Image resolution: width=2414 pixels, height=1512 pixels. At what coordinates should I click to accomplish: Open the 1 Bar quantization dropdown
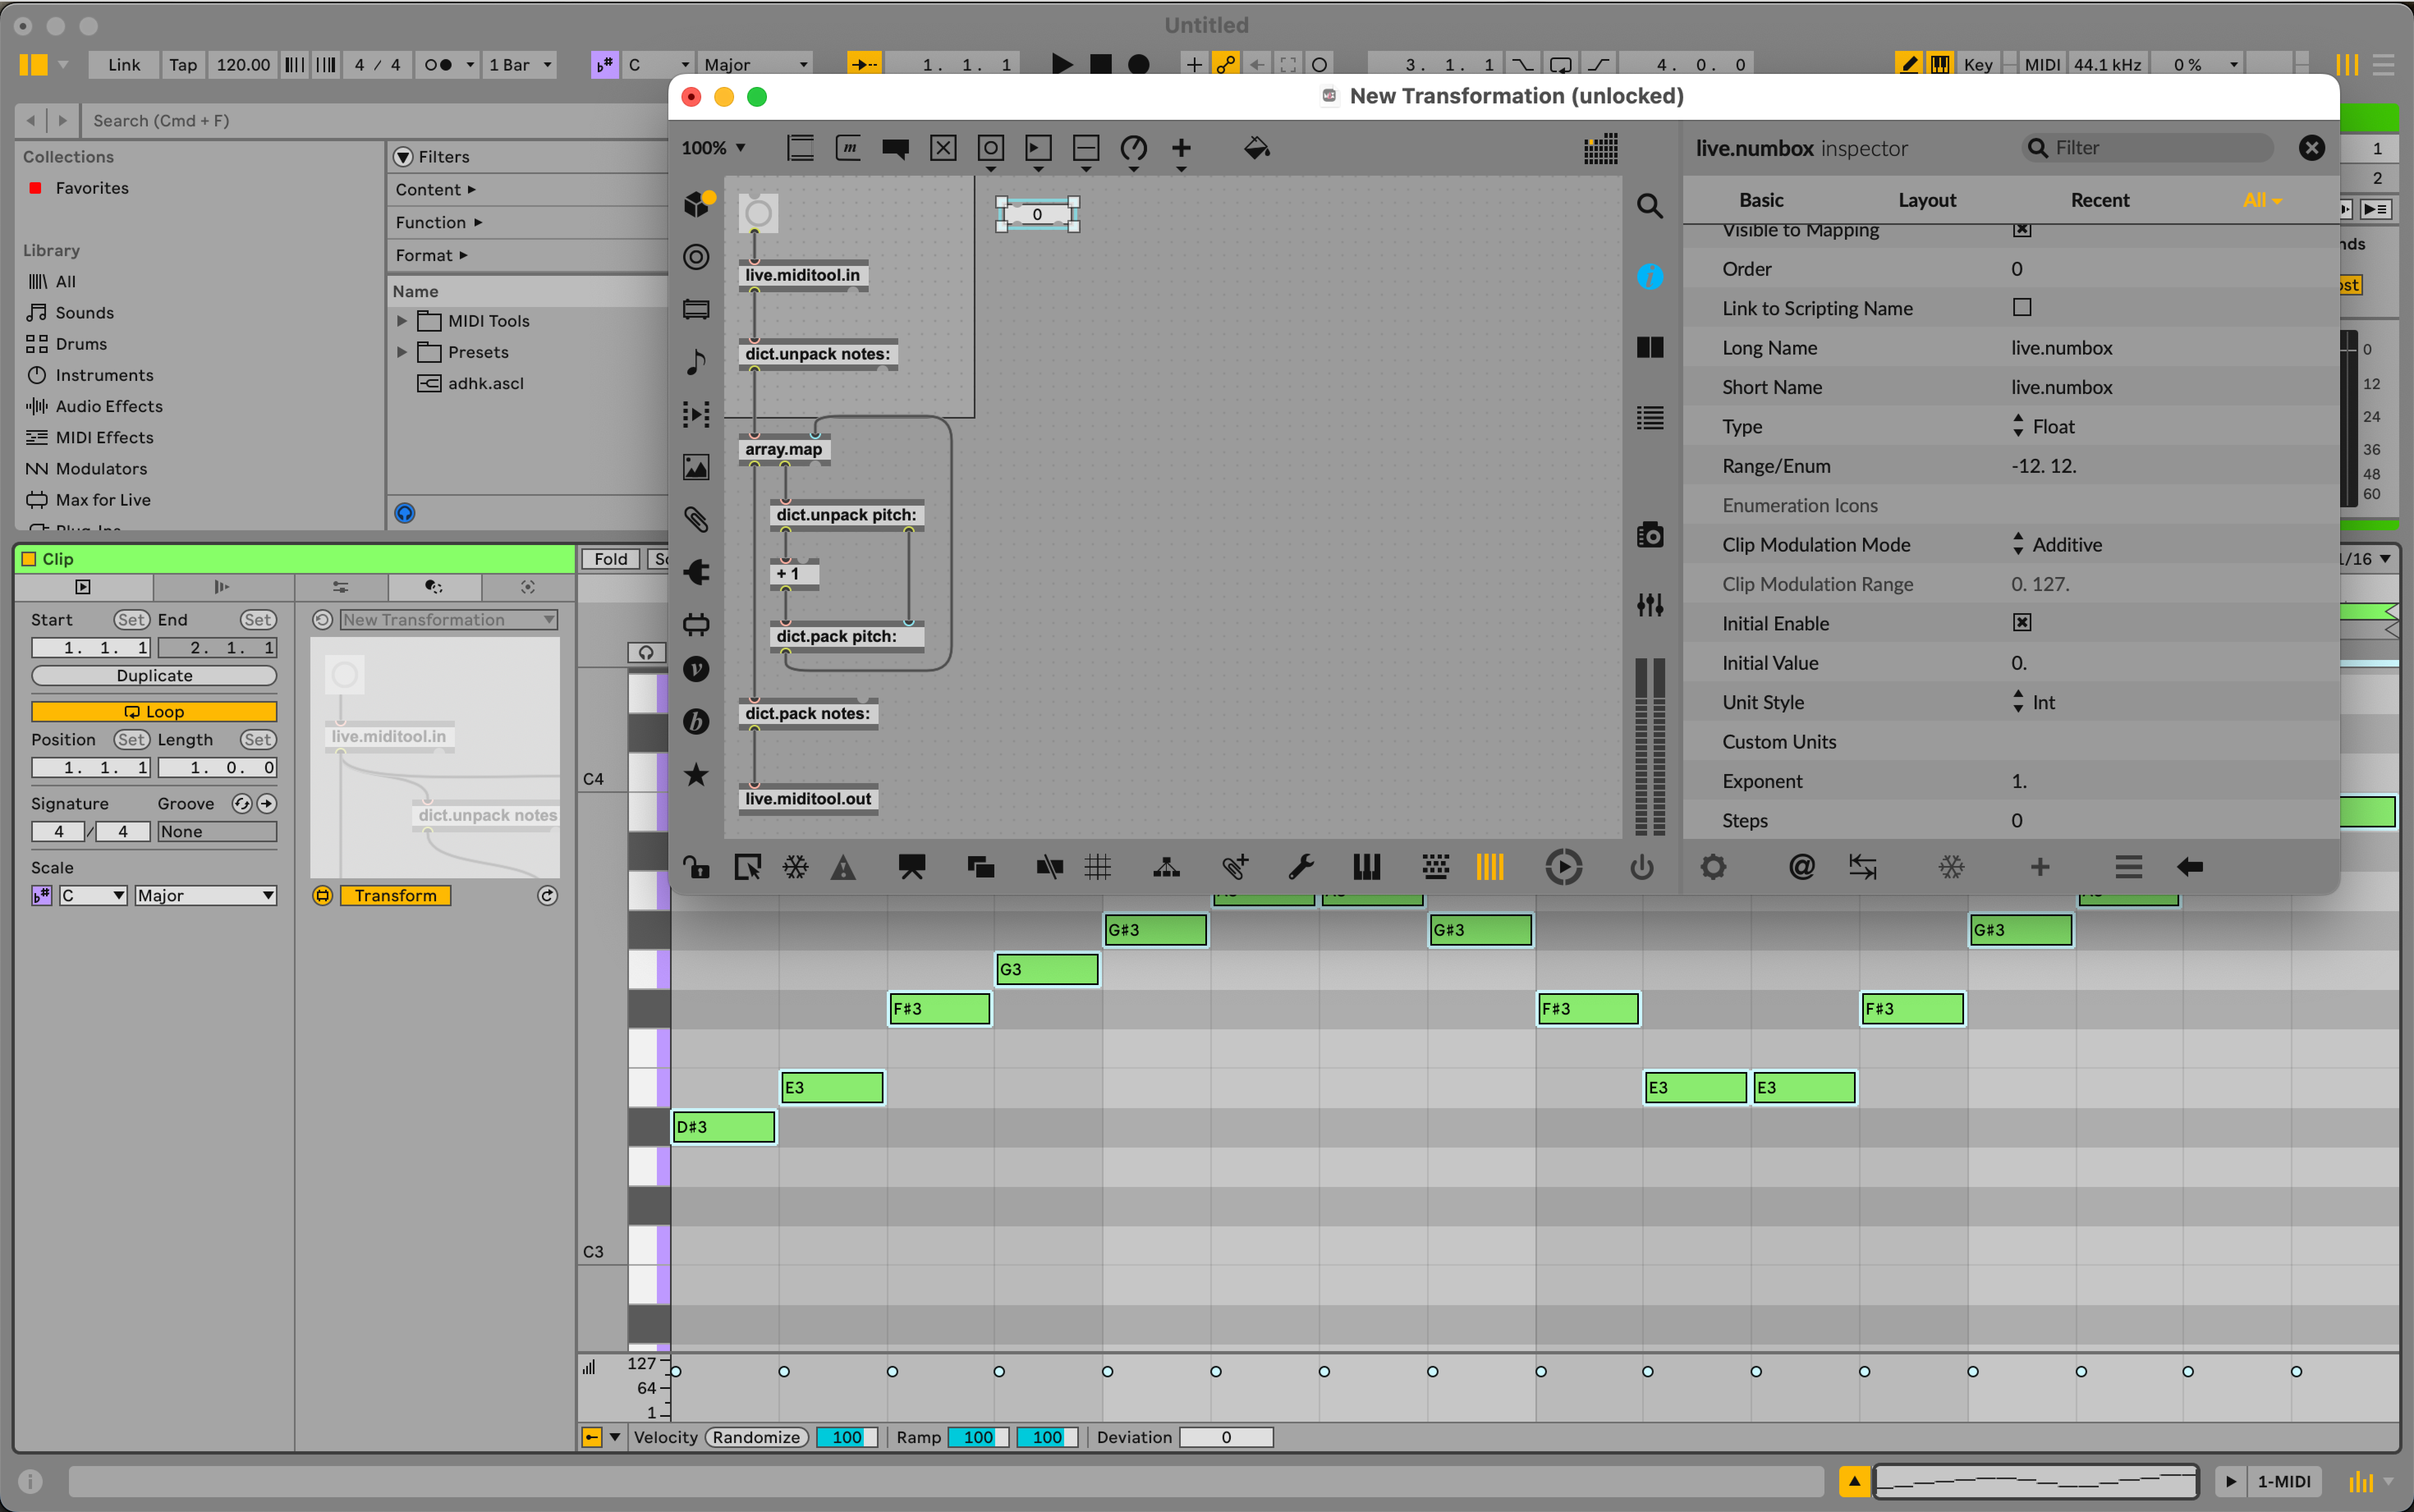520,64
